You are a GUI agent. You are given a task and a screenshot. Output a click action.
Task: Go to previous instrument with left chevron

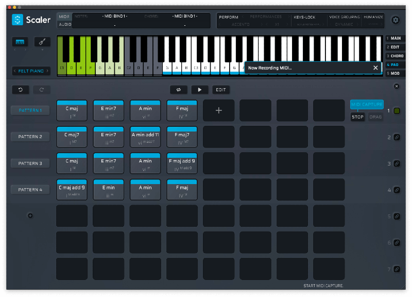[x=15, y=71]
